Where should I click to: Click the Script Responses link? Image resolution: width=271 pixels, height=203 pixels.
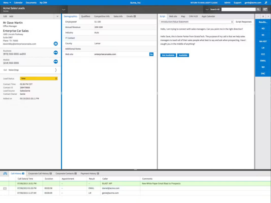244,22
